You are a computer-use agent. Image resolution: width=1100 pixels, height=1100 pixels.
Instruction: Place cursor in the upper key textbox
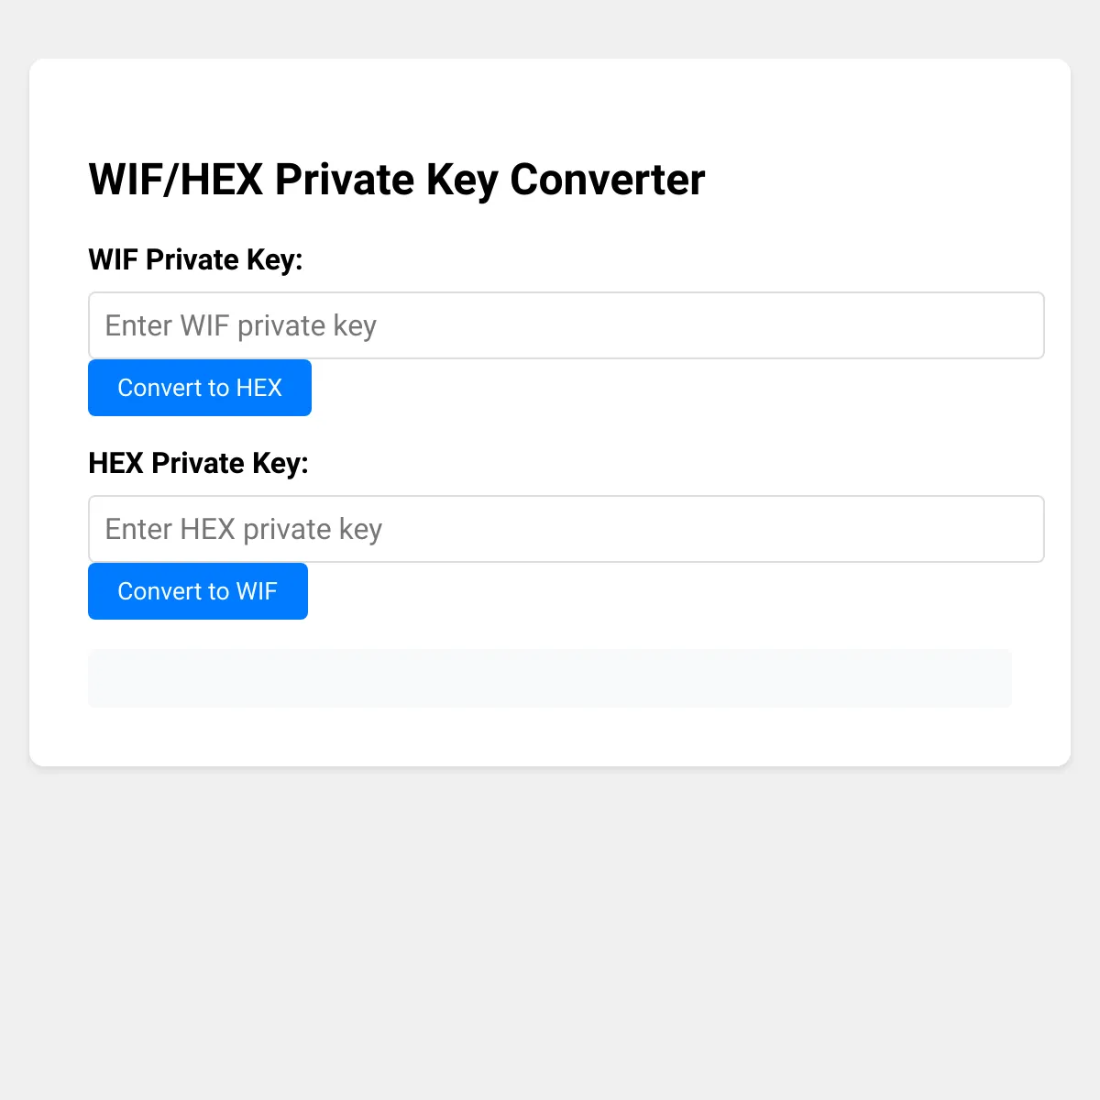click(x=566, y=325)
